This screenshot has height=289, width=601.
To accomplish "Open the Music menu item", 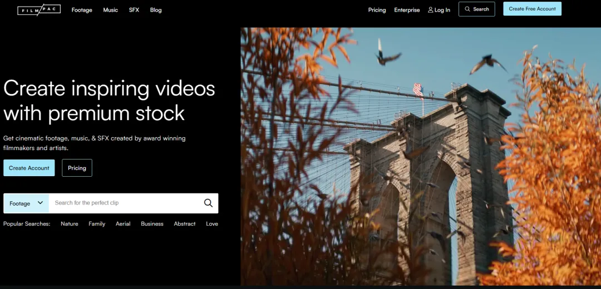I will click(110, 10).
